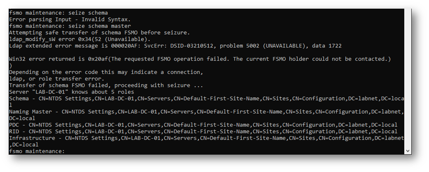Click the RID role entry line
Screen dimensions: 429x172
tap(203, 131)
